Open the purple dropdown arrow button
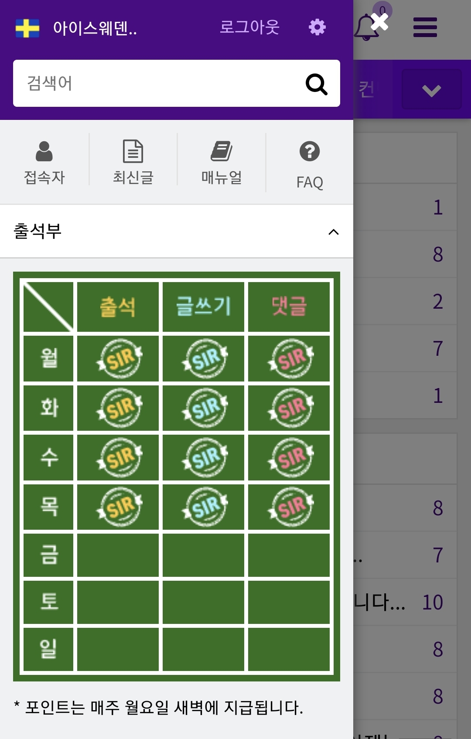 pos(432,89)
